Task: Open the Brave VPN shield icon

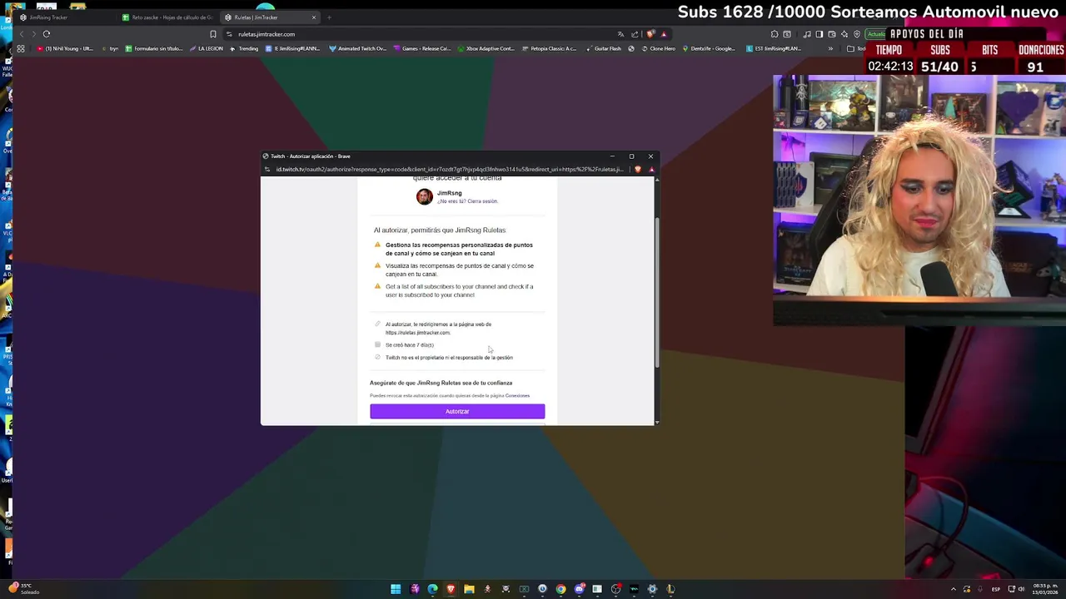Action: pos(857,34)
